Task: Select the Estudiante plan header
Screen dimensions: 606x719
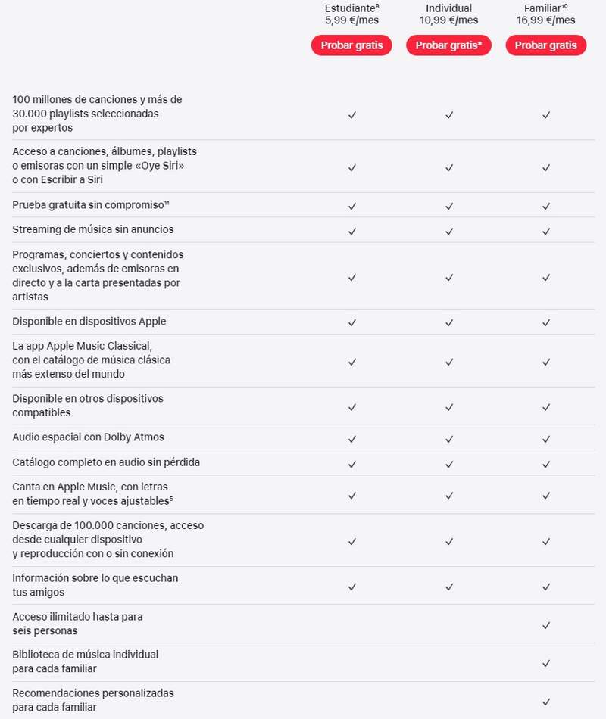Action: pos(351,8)
